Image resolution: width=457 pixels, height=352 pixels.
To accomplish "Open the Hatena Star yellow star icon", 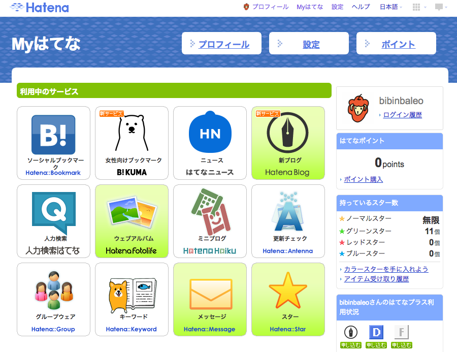I will (x=288, y=291).
